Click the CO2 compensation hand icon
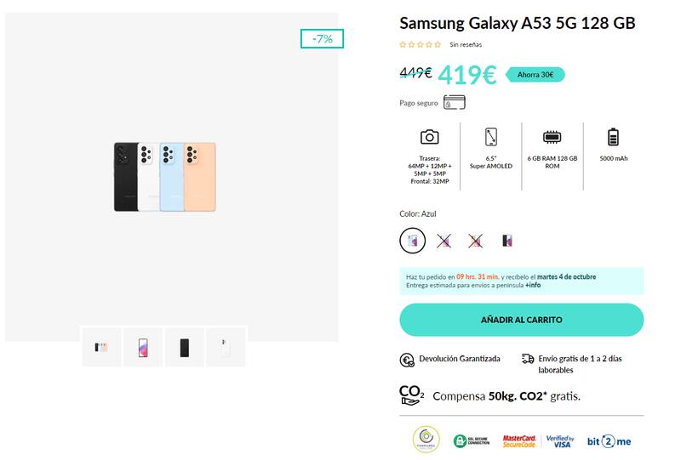The image size is (681, 460). click(x=411, y=395)
